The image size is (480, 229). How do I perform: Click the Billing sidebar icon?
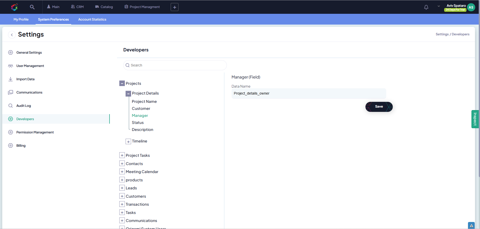(x=11, y=145)
